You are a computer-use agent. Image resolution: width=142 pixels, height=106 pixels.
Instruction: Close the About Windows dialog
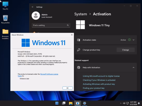[72, 35]
